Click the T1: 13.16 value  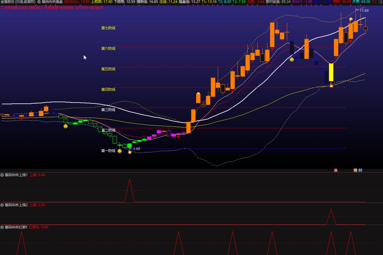(209, 2)
